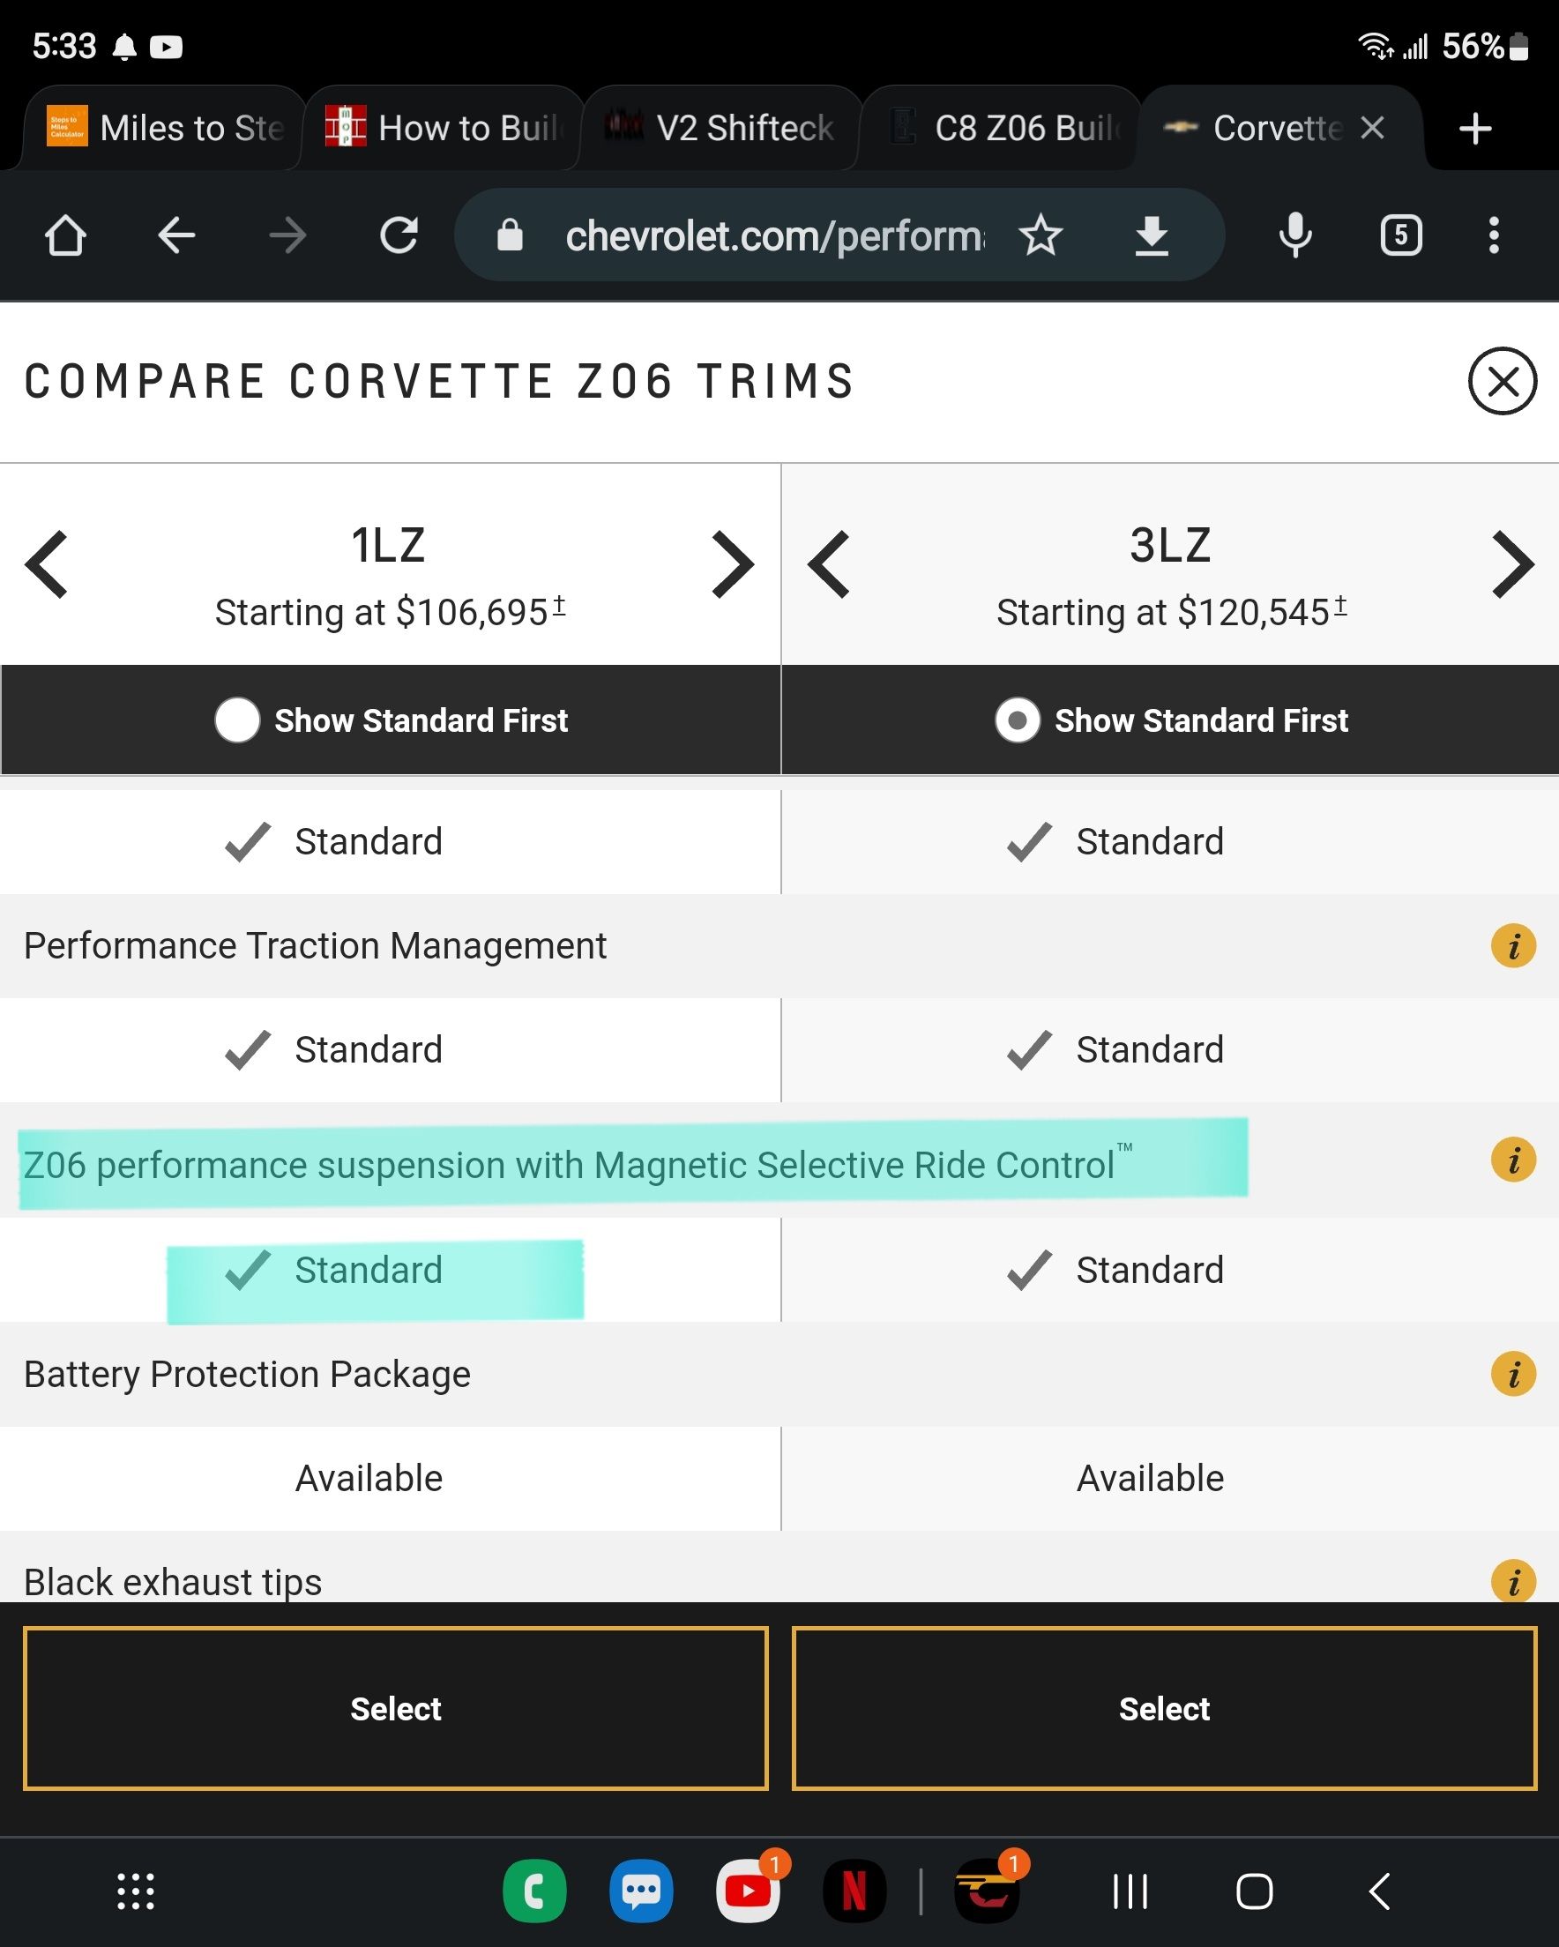
Task: Tap the download icon in address bar
Action: (1152, 235)
